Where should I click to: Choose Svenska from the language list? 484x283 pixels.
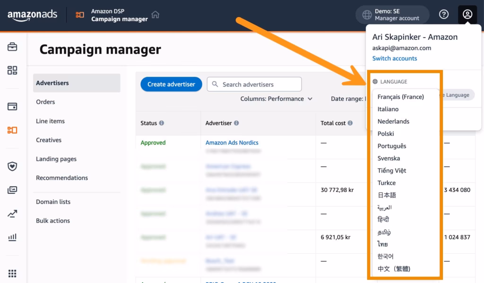point(389,158)
